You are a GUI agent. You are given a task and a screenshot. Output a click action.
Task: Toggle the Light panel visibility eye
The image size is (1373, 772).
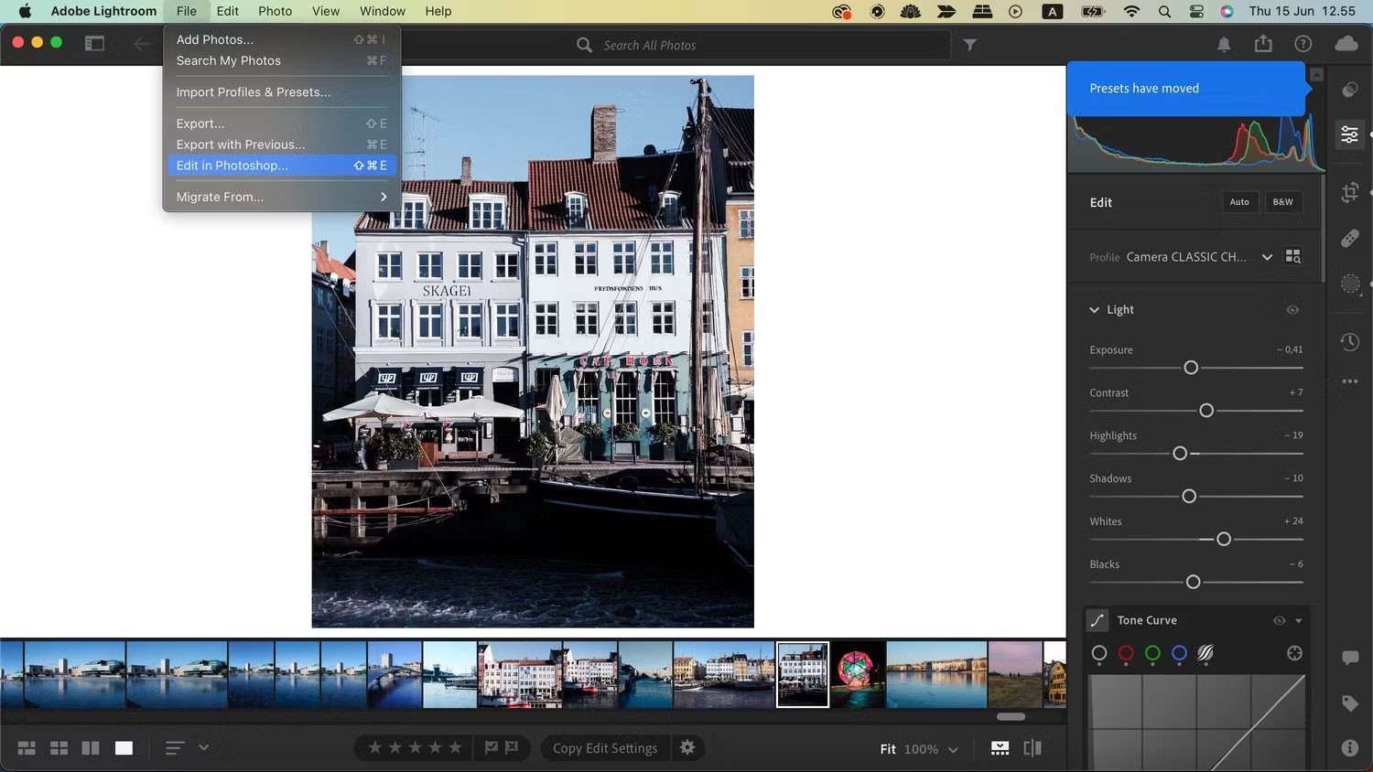click(1292, 310)
